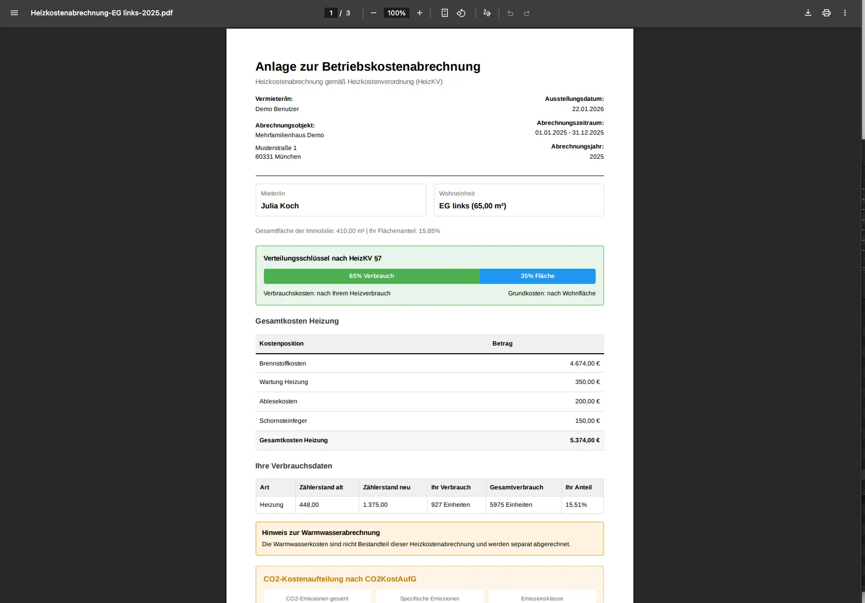This screenshot has width=865, height=603.
Task: Click the Gesamtfläche der Immobilie line
Action: (347, 231)
